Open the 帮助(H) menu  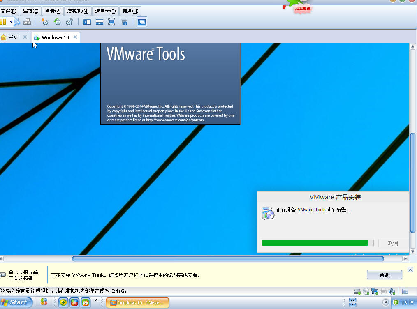(130, 11)
